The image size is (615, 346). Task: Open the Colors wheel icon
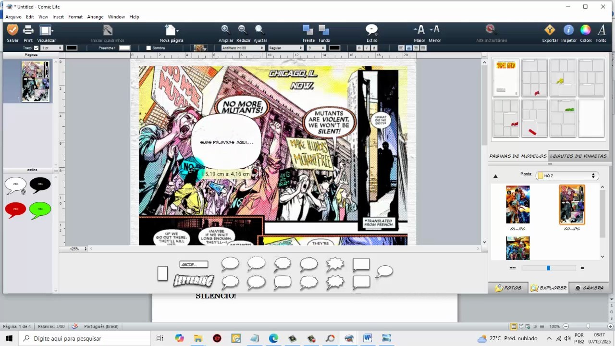(x=585, y=30)
